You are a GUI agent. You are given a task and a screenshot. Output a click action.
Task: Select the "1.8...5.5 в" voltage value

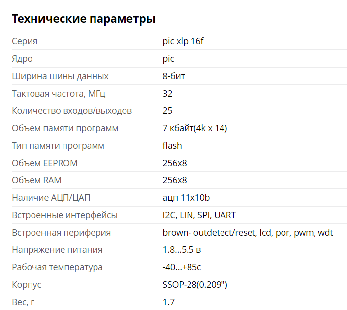(x=182, y=250)
